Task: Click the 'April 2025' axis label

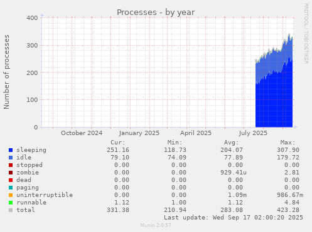Action: tap(196, 133)
